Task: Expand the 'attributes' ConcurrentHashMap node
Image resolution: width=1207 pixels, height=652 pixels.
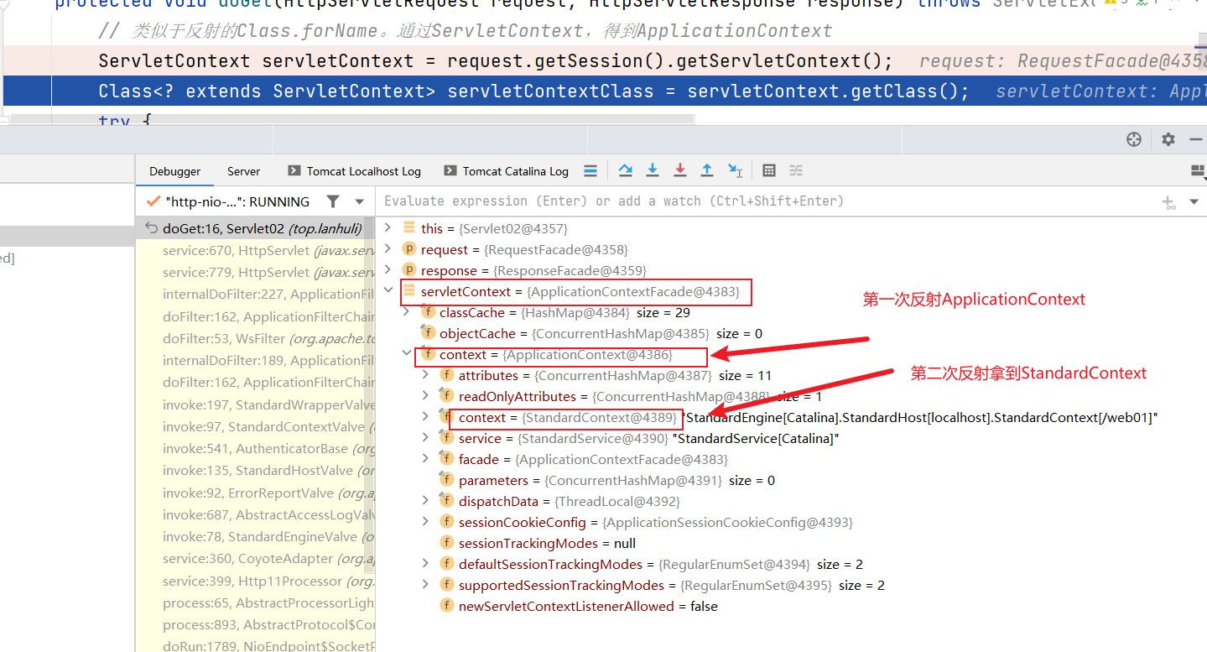Action: pos(425,375)
